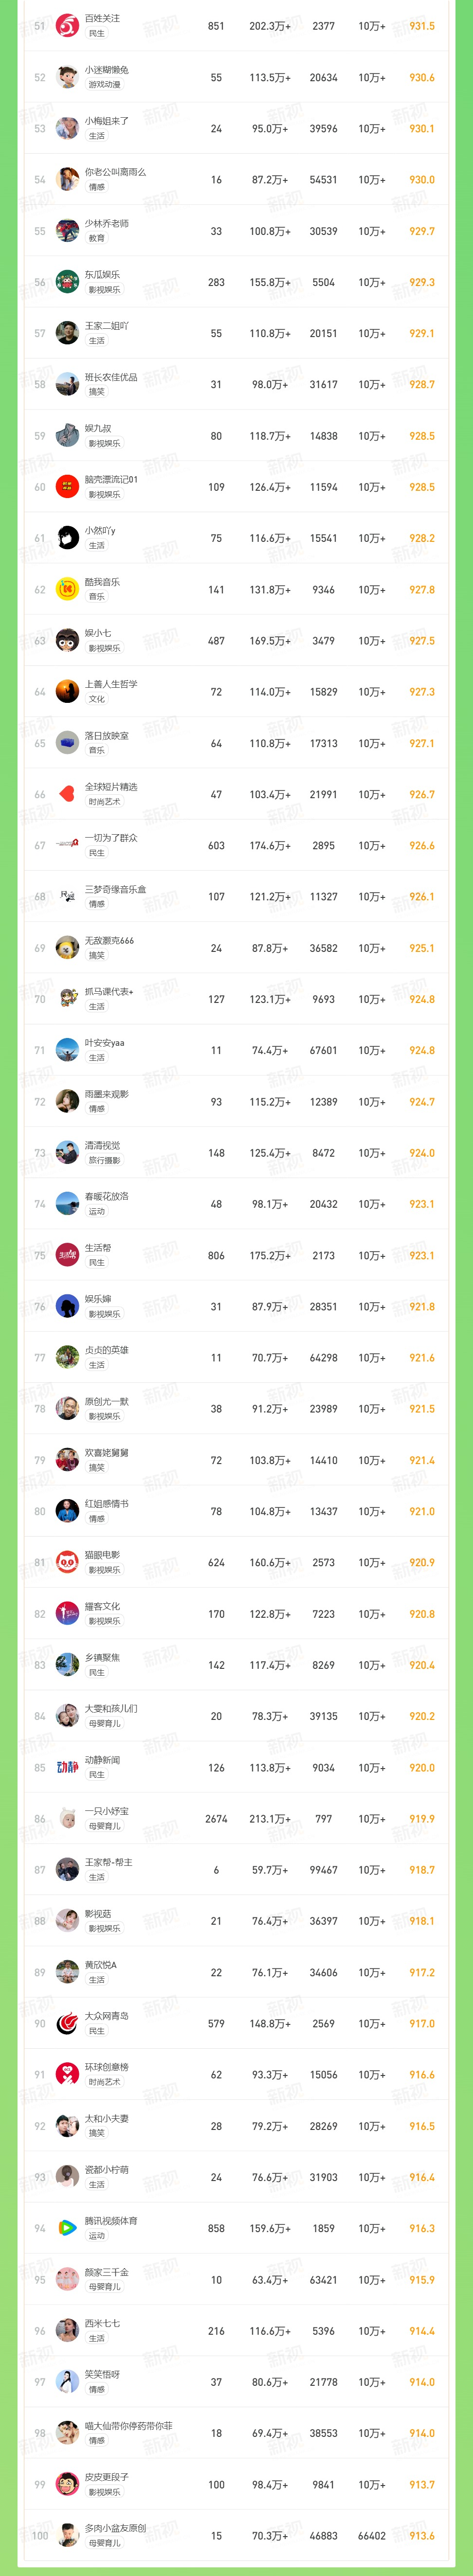Open the 百姓关注 account avatar
The image size is (473, 2576).
tap(67, 25)
